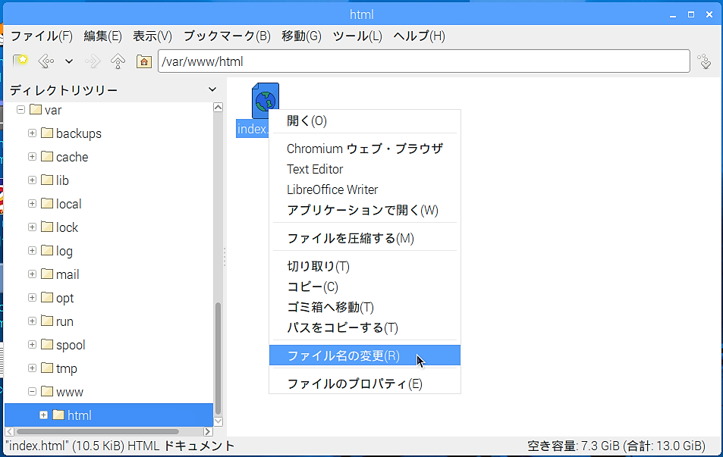Expand the html folder node
This screenshot has width=723, height=457.
click(43, 415)
